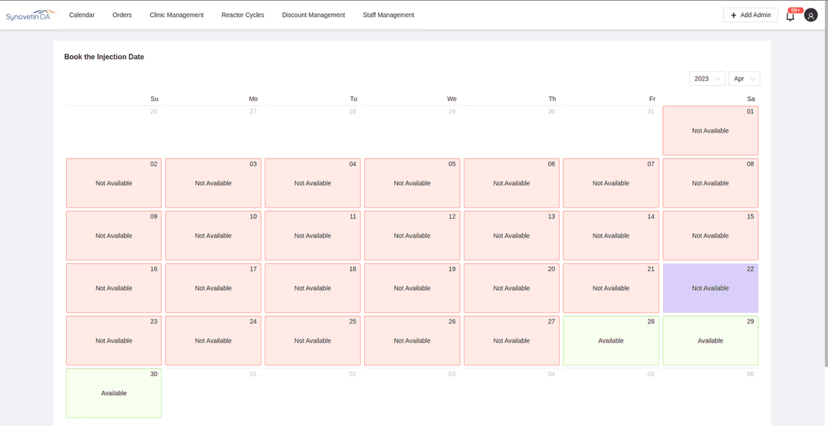Screen dimensions: 828x426
Task: Open the notifications bell icon
Action: click(x=790, y=15)
